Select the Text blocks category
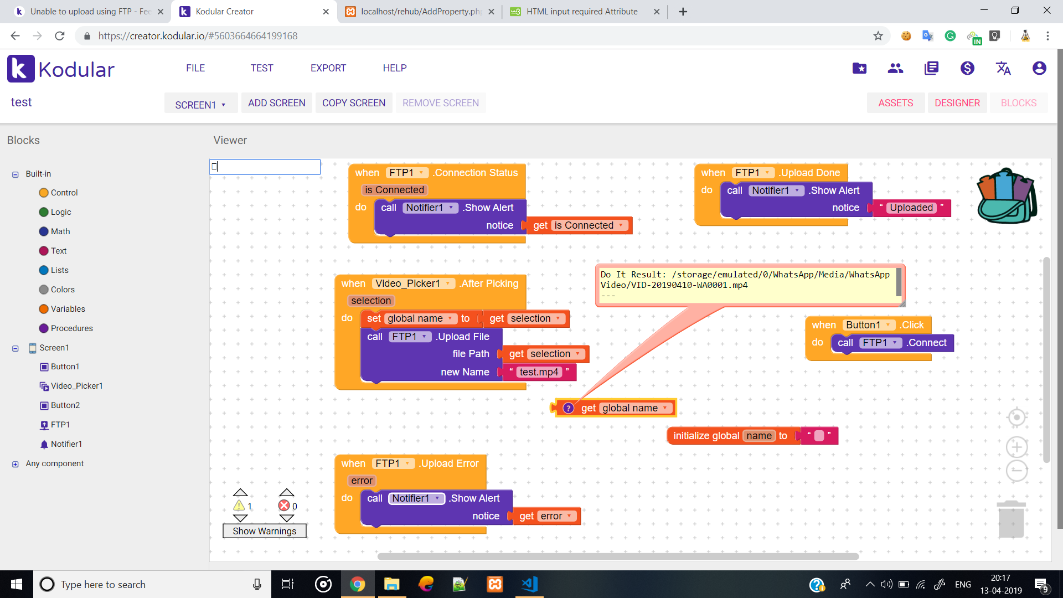1063x598 pixels. tap(53, 251)
